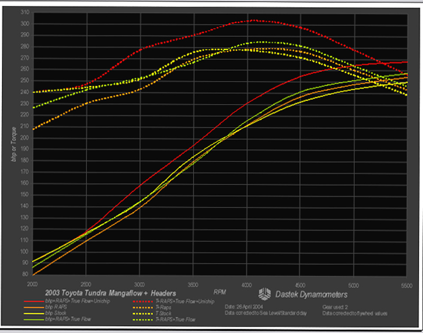This screenshot has width=423, height=333.
Task: Click "Data corrected to flywheel values" note
Action: [x=355, y=313]
